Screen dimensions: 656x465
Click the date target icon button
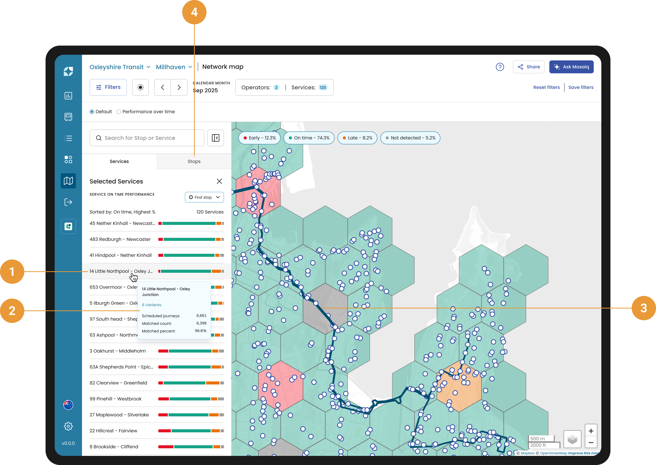click(x=140, y=87)
